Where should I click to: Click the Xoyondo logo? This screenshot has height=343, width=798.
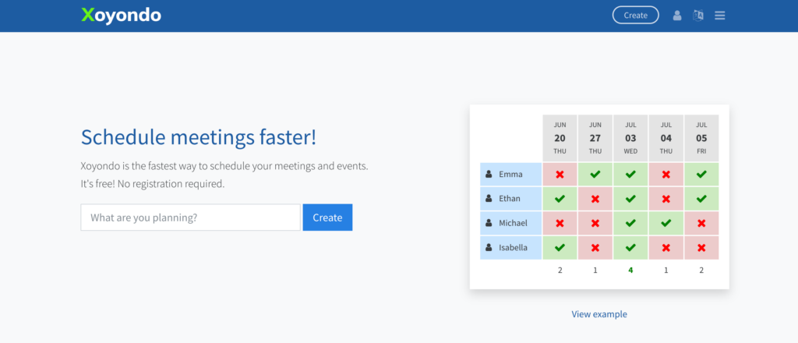[x=121, y=15]
